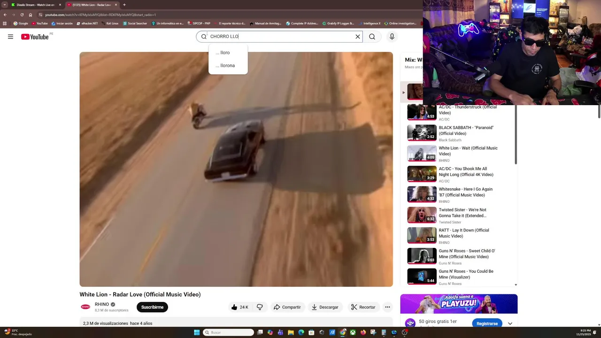Image resolution: width=601 pixels, height=338 pixels.
Task: Dislike the video
Action: [260, 307]
